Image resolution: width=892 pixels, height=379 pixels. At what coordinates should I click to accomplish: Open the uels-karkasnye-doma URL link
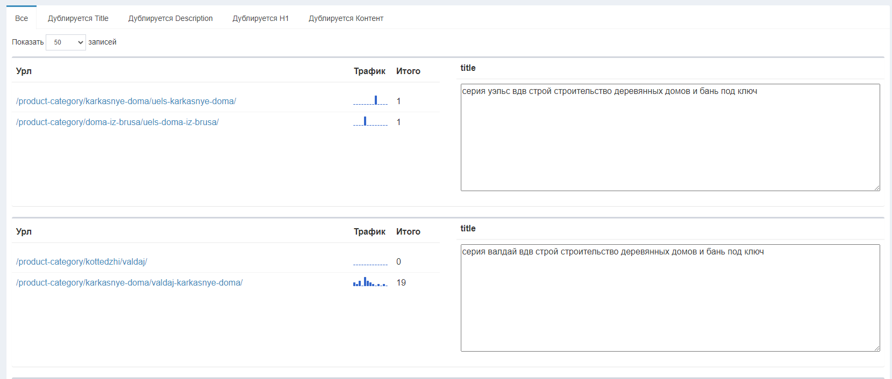126,101
